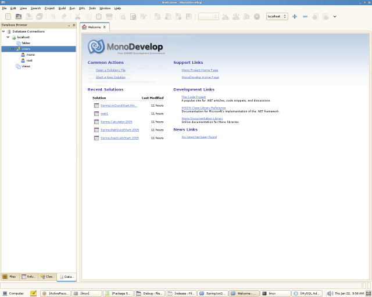Open the MonoDevelop Home Page link
Image resolution: width=372 pixels, height=297 pixels.
pos(200,77)
